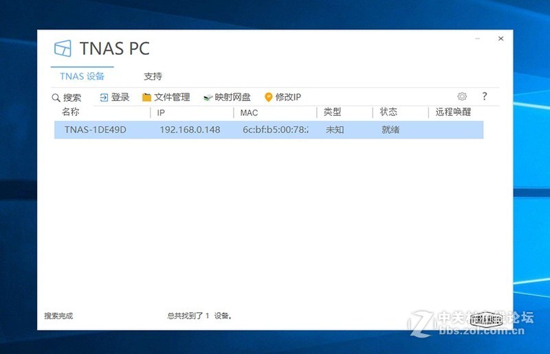Minimize the TNAS PC window
This screenshot has height=354, width=550.
coord(477,38)
